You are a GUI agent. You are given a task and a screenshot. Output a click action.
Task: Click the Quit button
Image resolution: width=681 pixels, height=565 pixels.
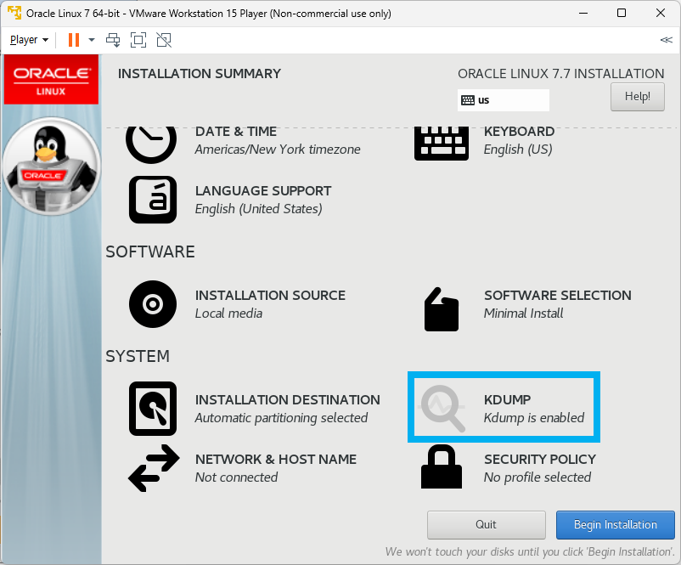pyautogui.click(x=486, y=524)
